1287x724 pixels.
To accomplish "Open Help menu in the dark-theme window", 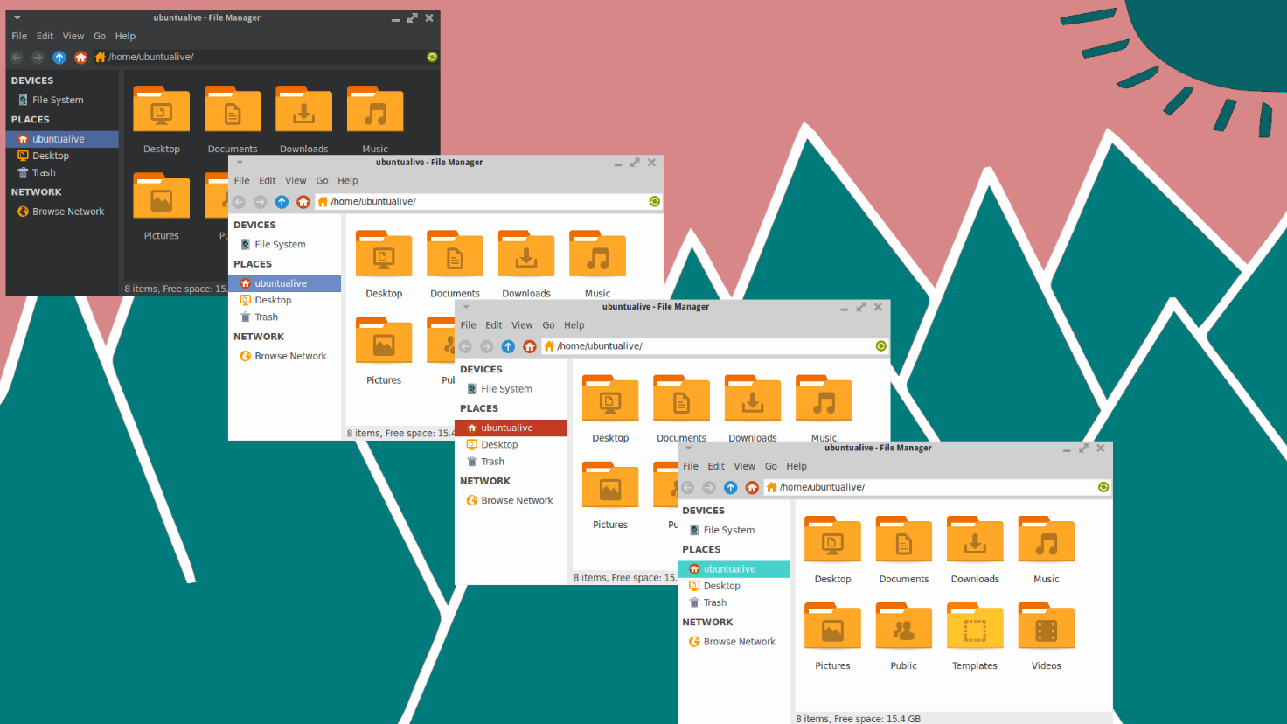I will pyautogui.click(x=126, y=36).
